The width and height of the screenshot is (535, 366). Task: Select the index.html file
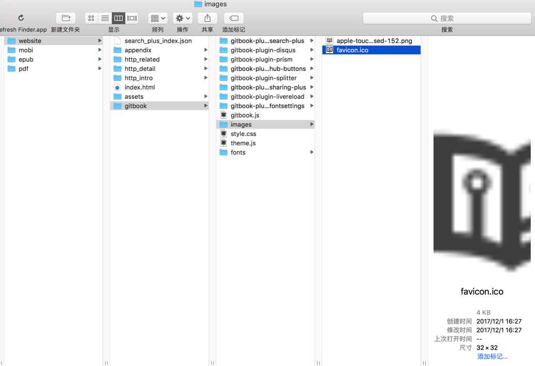coord(159,87)
